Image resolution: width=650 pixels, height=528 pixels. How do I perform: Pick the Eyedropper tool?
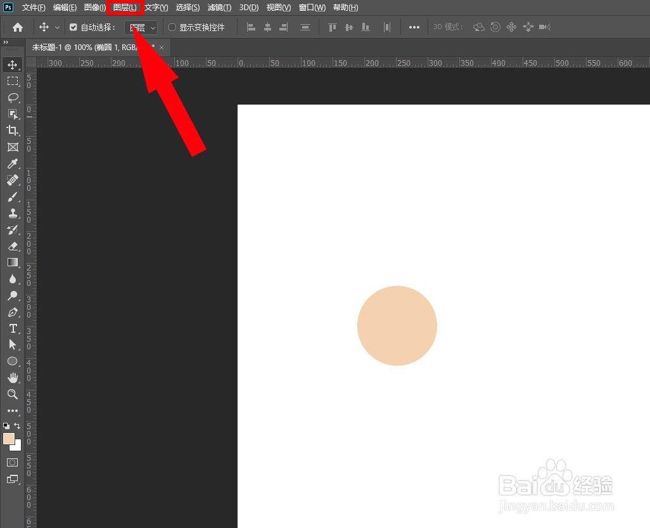point(13,164)
